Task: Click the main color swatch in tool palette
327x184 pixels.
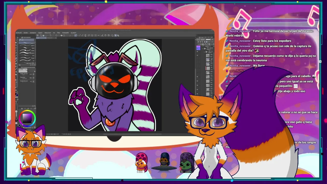Action: point(16,94)
